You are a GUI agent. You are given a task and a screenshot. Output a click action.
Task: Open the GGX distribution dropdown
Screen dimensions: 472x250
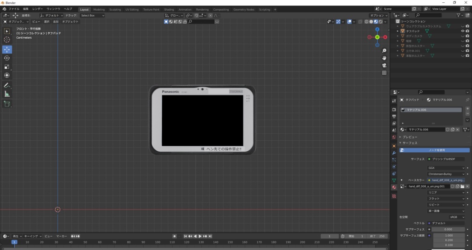click(x=446, y=168)
